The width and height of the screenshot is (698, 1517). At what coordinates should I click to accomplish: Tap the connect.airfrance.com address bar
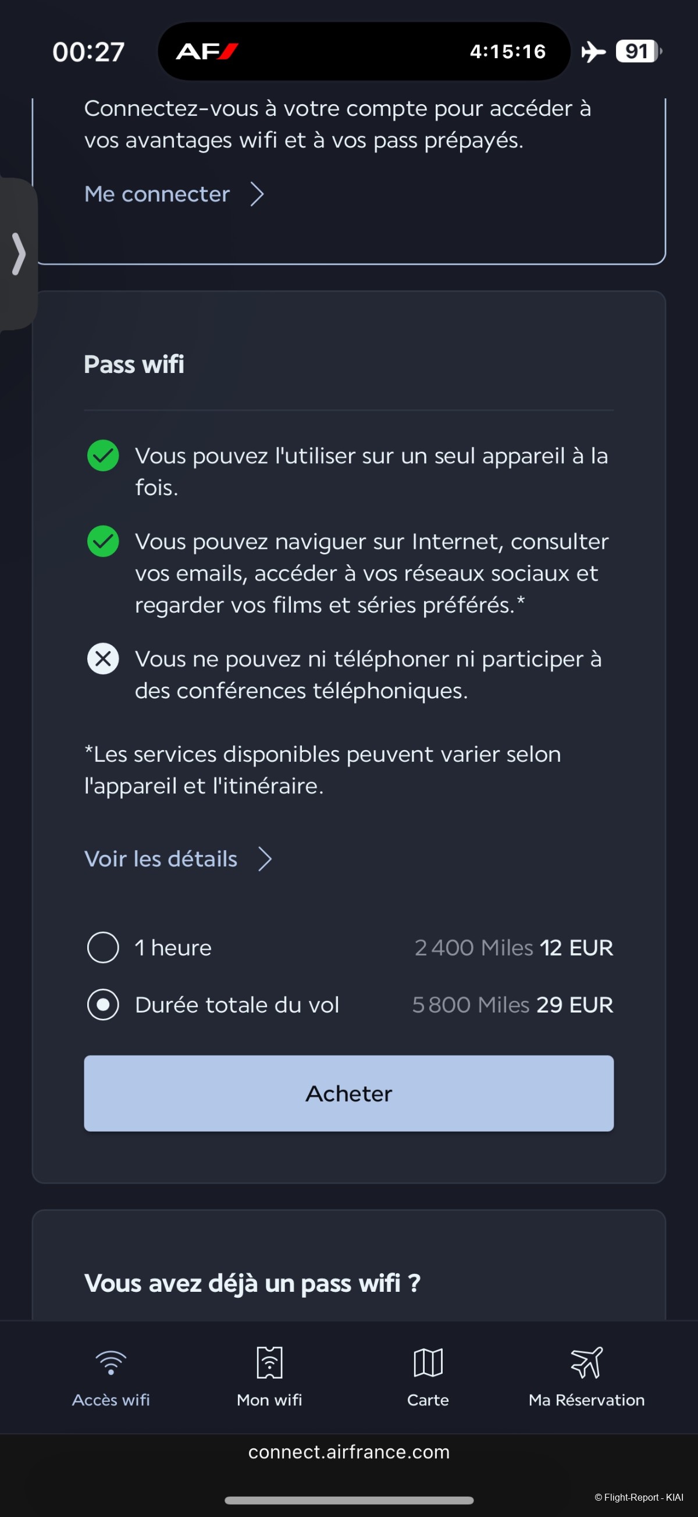tap(349, 1452)
